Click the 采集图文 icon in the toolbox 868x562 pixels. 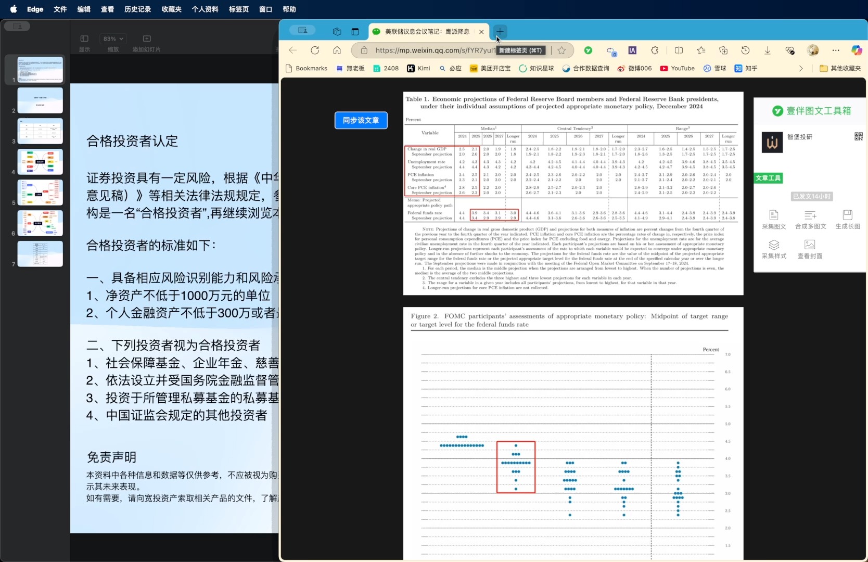pyautogui.click(x=773, y=215)
